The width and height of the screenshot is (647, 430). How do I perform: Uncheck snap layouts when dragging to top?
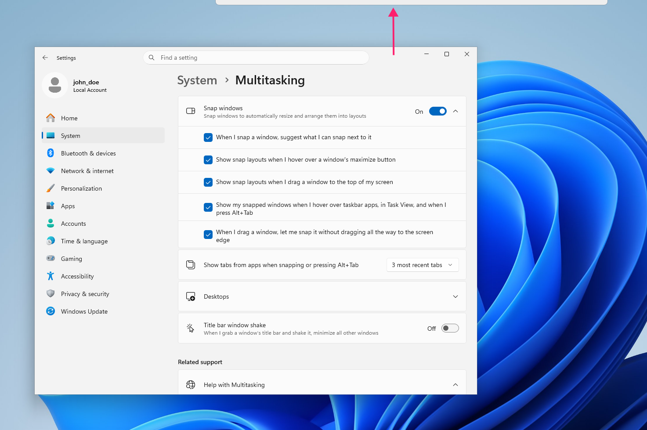pyautogui.click(x=208, y=182)
